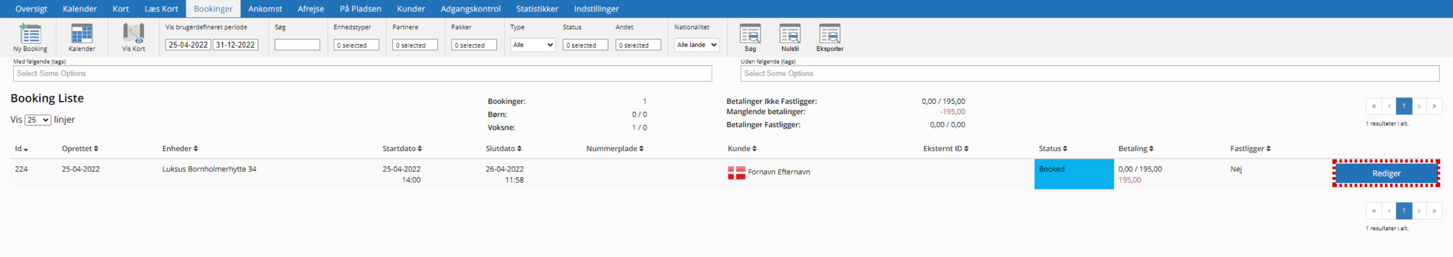Open the Kalender toolbar icon
Screen dimensions: 1453x257
(x=82, y=35)
